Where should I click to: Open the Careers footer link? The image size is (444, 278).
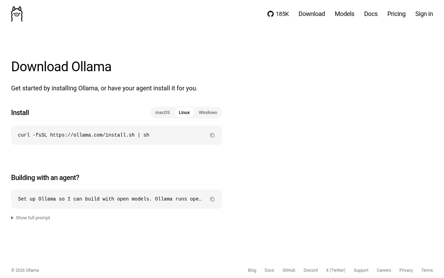384,270
